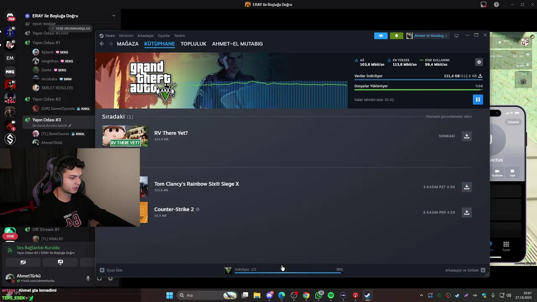Viewport: 537px width, 302px height.
Task: Open the Arkadaşlar menu
Action: [x=146, y=36]
